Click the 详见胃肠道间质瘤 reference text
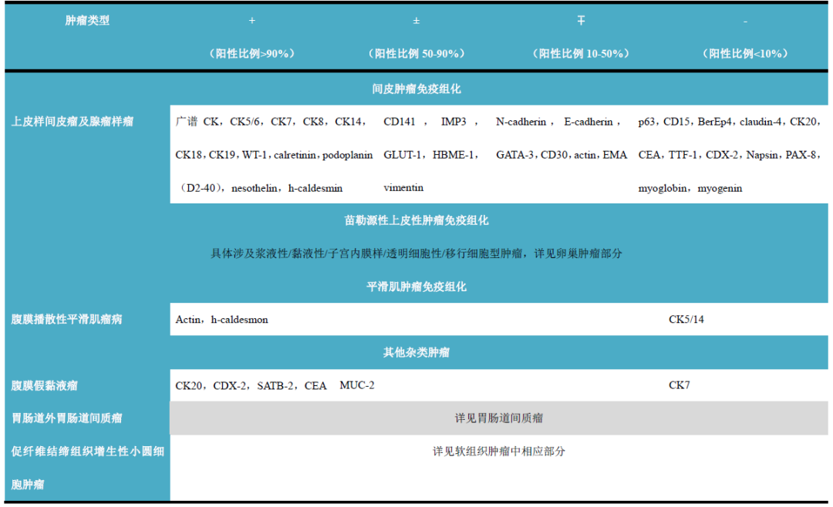Image resolution: width=833 pixels, height=507 pixels. click(502, 417)
